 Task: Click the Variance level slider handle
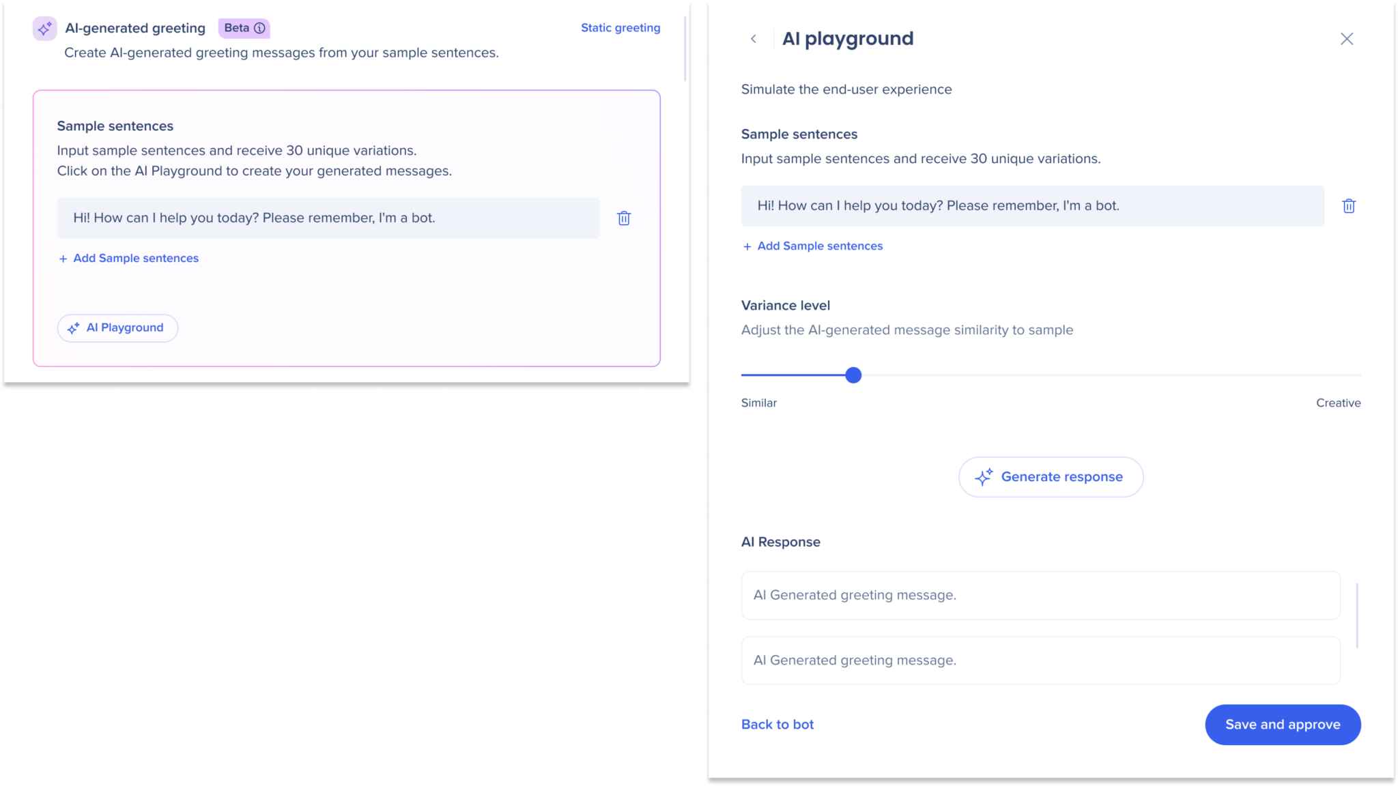pos(853,375)
